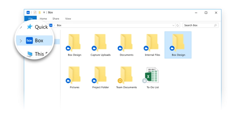Click the 'Box Design' label of highlighted folder

(178, 55)
